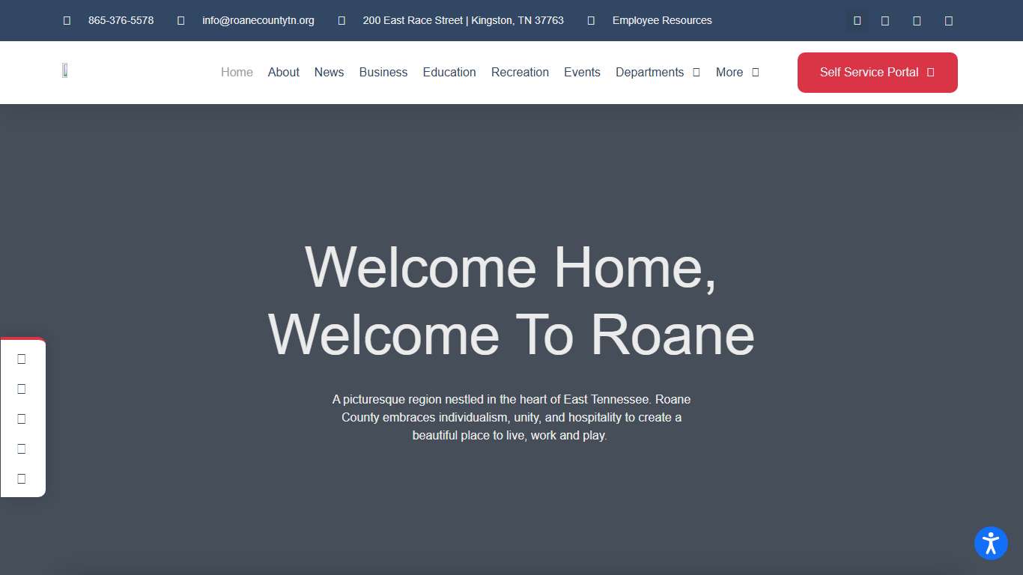Image resolution: width=1023 pixels, height=575 pixels.
Task: Click the Self Service Portal button
Action: click(869, 73)
